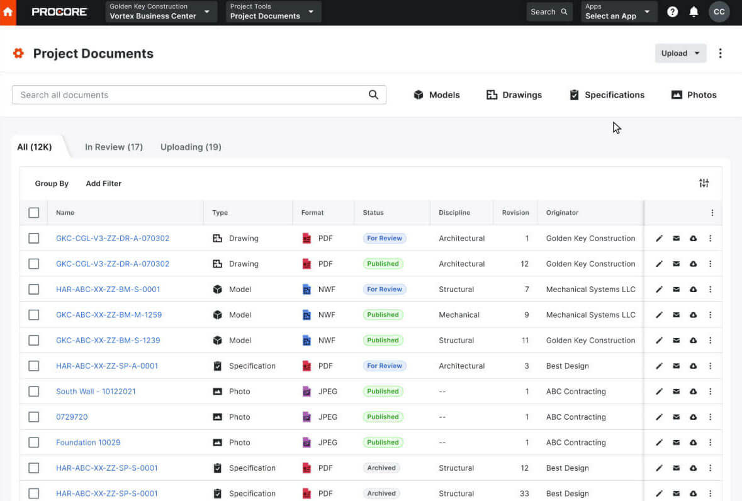Select the HAR-ABC-XX-ZZ-BM-S-0001 model checkbox
Screen dimensions: 742x501
tap(34, 289)
